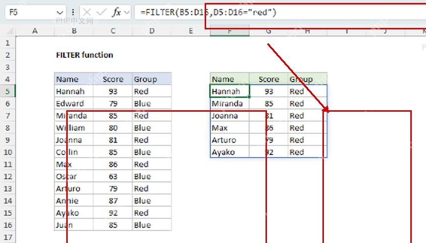Viewport: 426px width, 243px height.
Task: Click the blue 'Score' header in column C
Action: pyautogui.click(x=113, y=79)
